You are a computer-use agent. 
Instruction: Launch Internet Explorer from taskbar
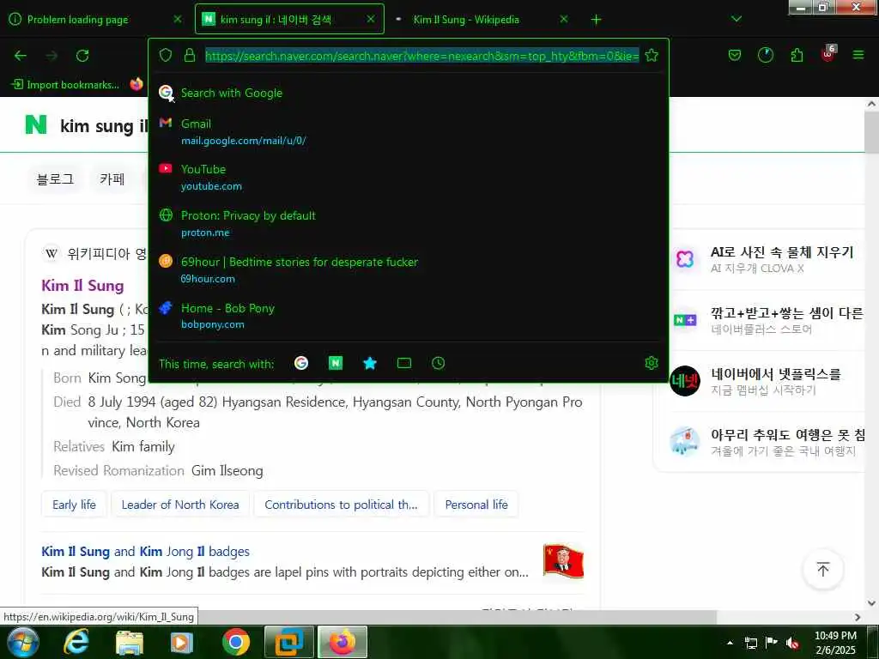click(x=76, y=642)
